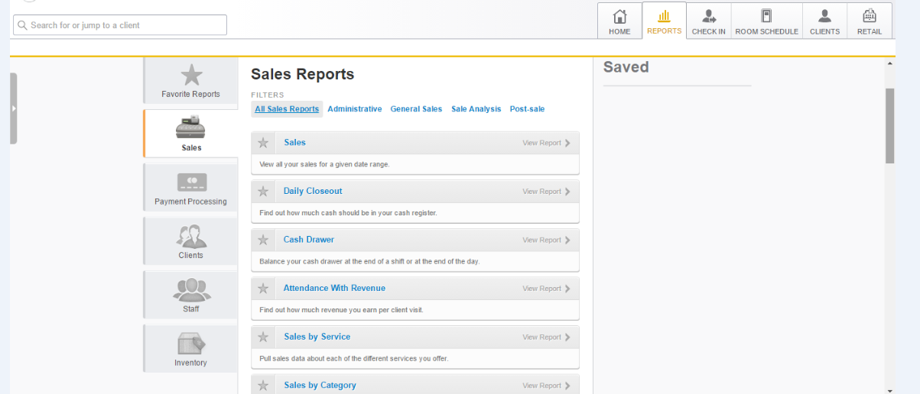
Task: Favorite the Cash Drawer report star
Action: [x=263, y=240]
